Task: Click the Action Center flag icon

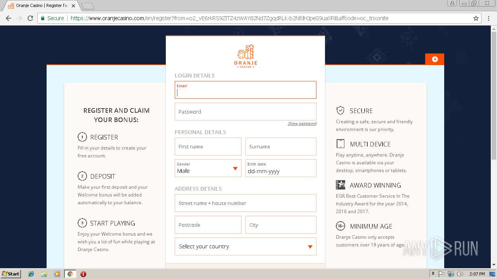Action: point(441,274)
